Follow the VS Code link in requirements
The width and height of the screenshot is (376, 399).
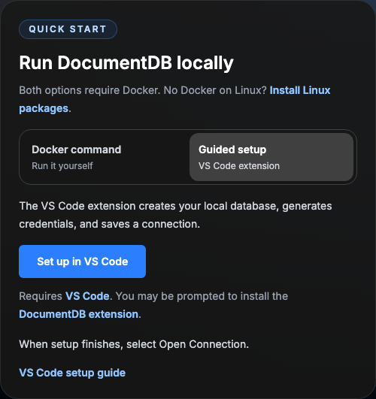(87, 296)
